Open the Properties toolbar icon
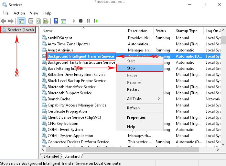This screenshot has width=226, height=166. pos(31,21)
